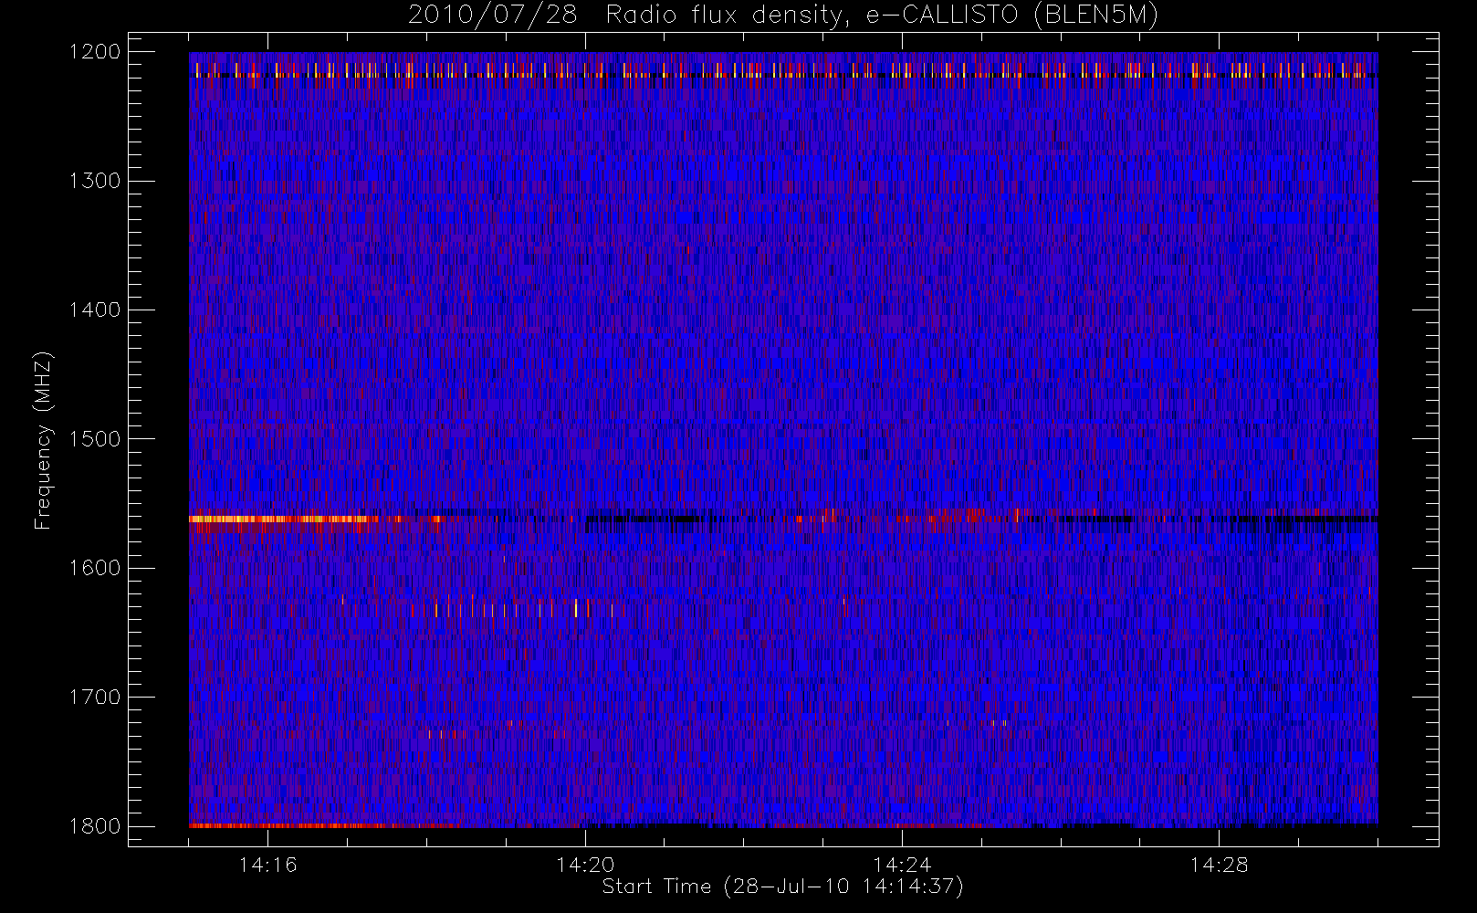Select the 1200 frequency tick label
1477x913 pixels.
(x=95, y=52)
